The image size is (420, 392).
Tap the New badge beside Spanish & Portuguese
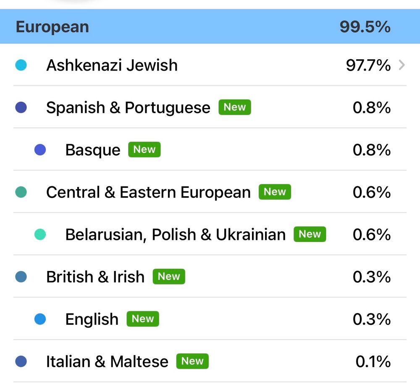point(234,107)
